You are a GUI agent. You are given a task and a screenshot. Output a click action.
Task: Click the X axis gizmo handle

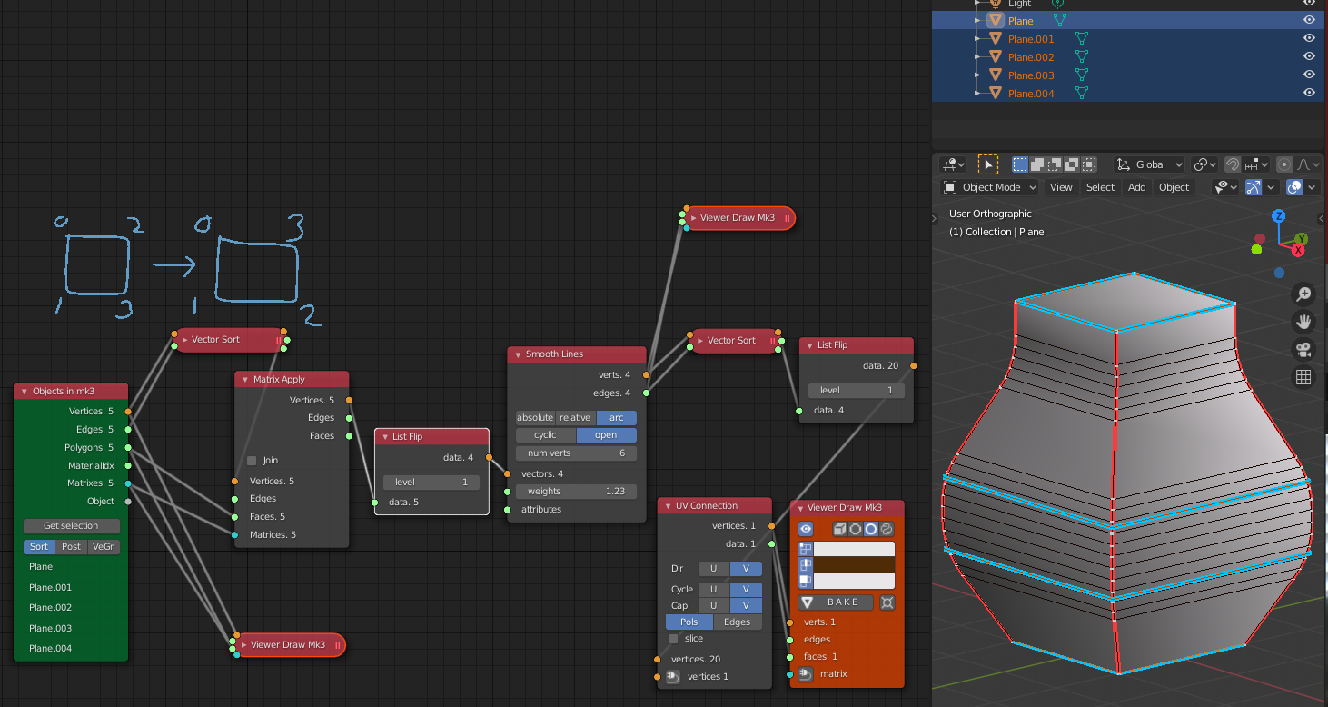click(1299, 249)
